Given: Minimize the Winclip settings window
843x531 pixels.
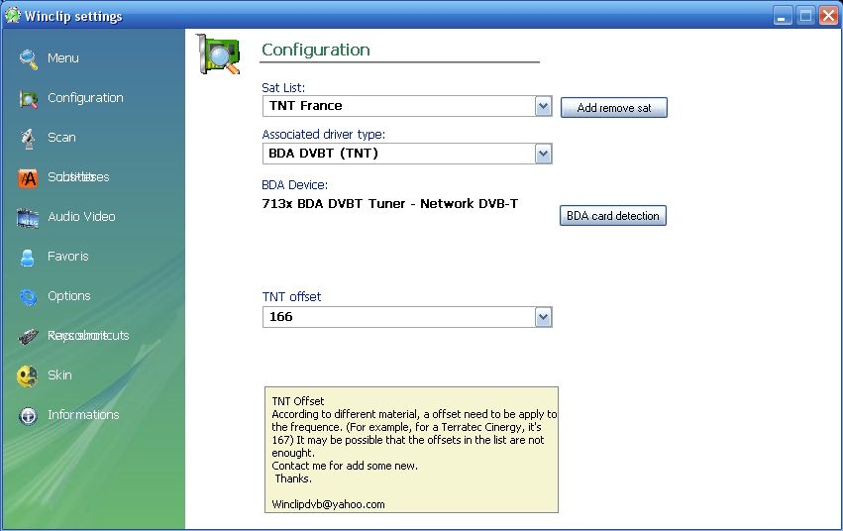Looking at the screenshot, I should pos(783,16).
